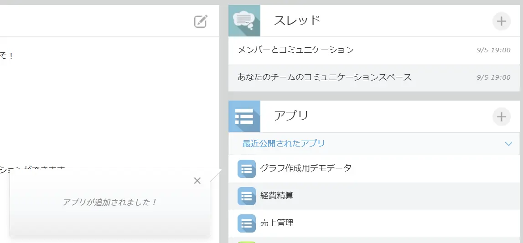
Task: Open the メンバーとコミュニケーション thread
Action: point(295,50)
